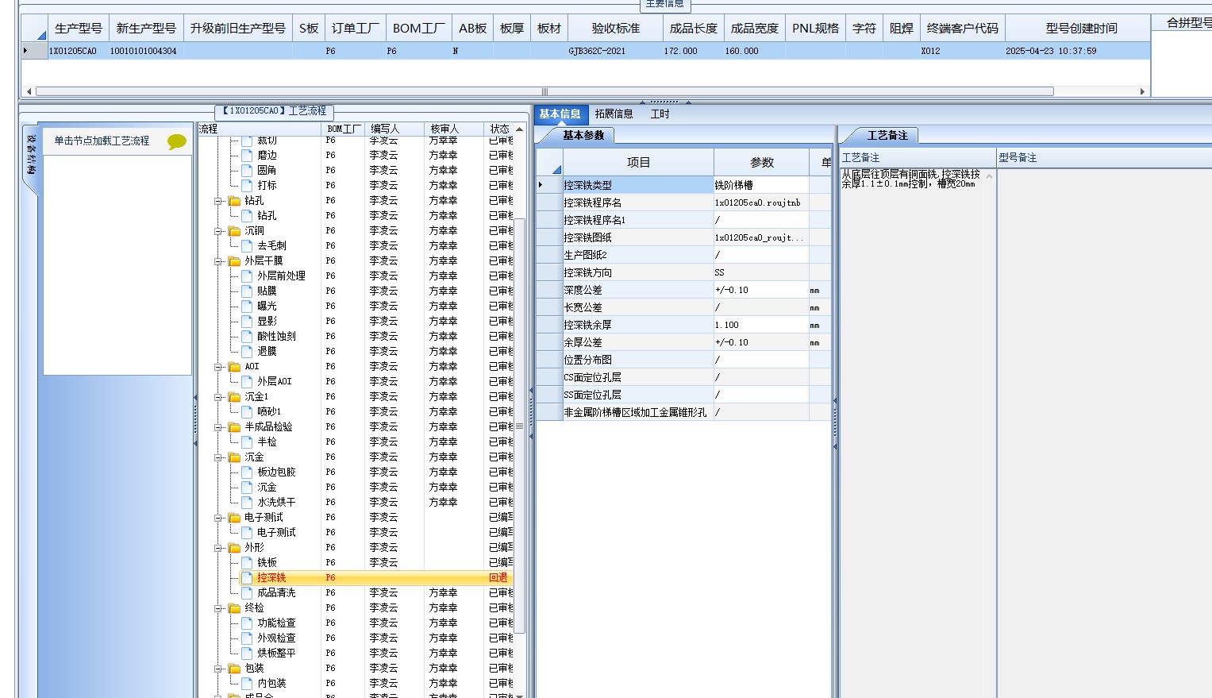Click the document icon beside 外层前处理
Image resolution: width=1212 pixels, height=698 pixels.
coord(247,276)
